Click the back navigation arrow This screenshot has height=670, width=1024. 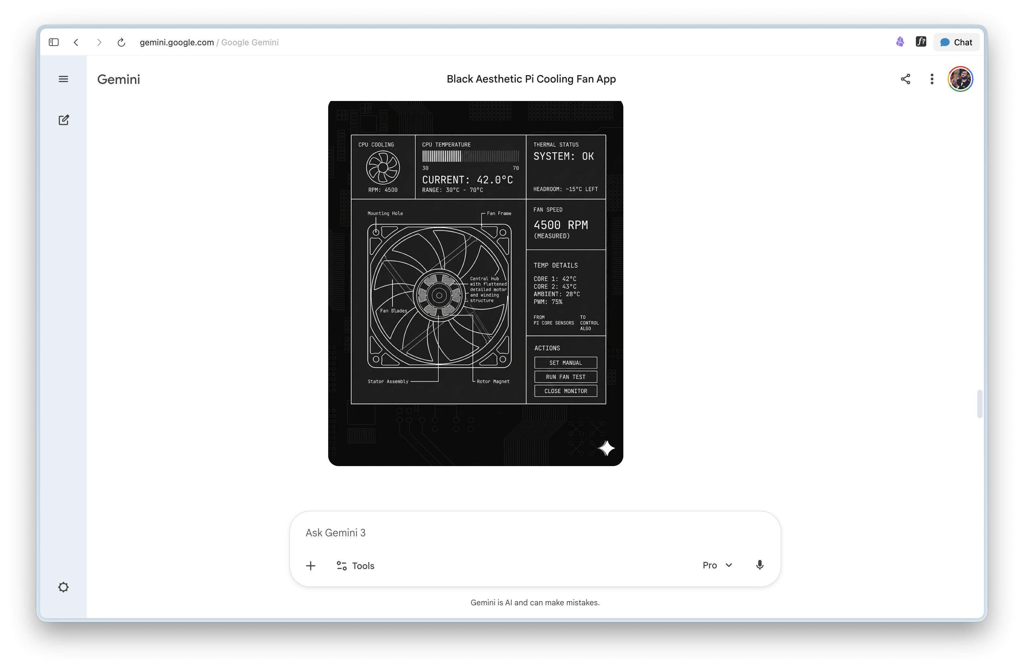76,42
